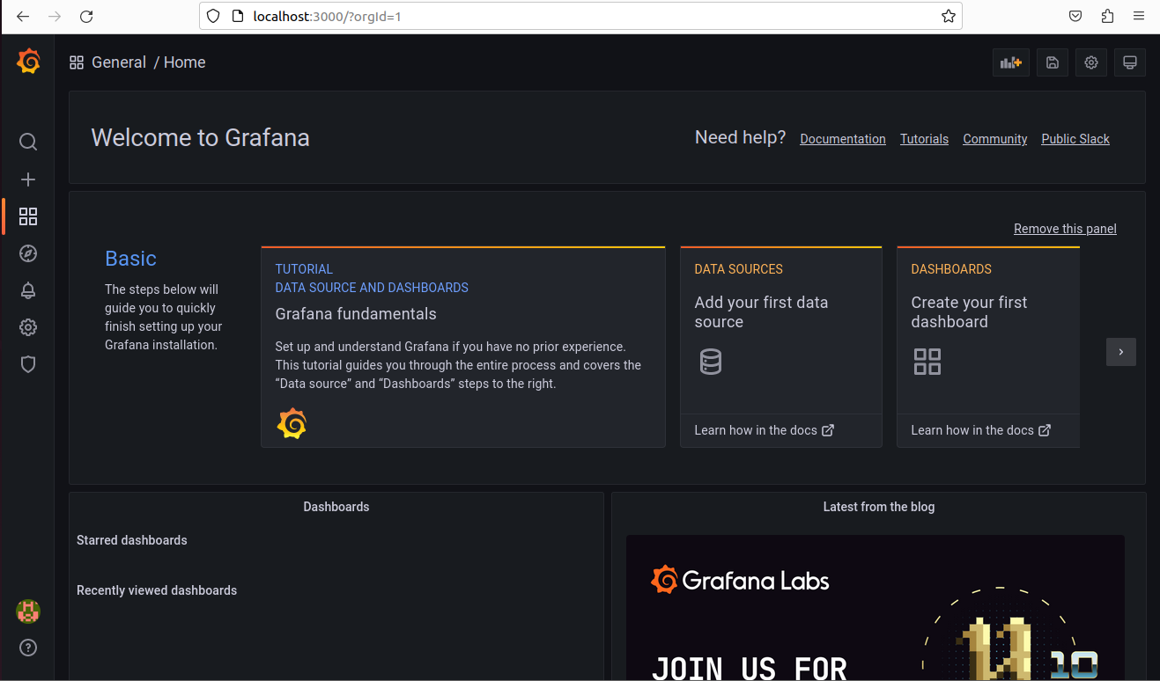Open the Search dashboards magnifier icon
This screenshot has width=1160, height=681.
click(28, 142)
